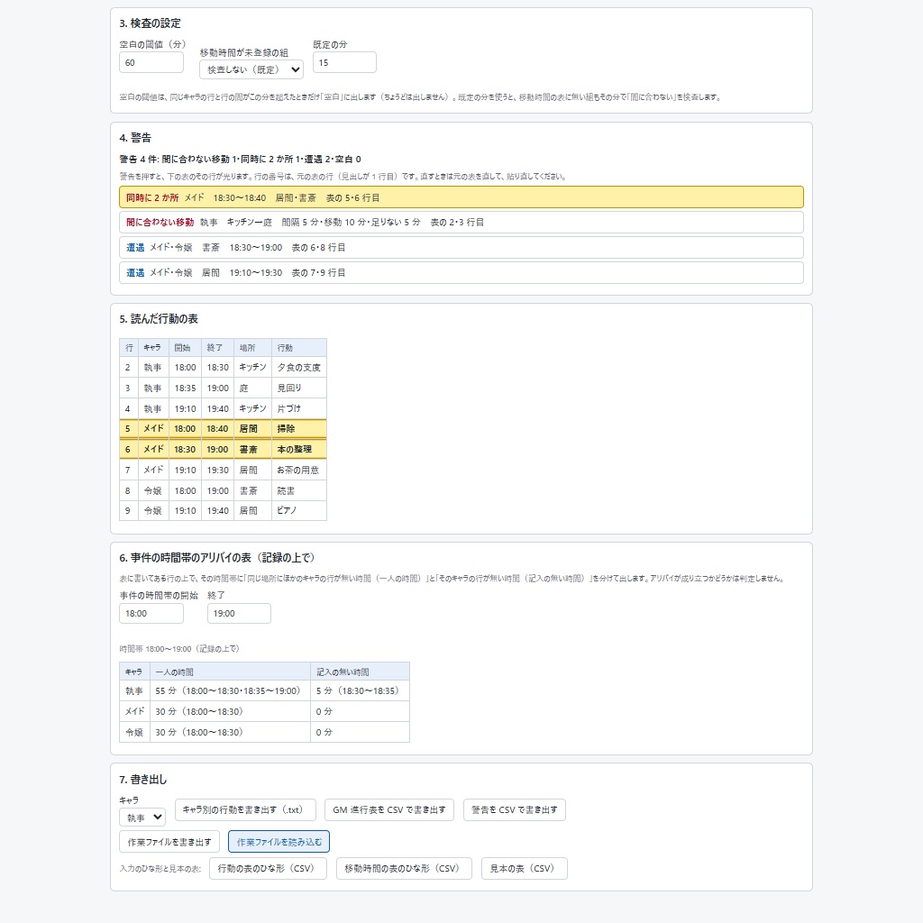Screen dimensions: 923x923
Task: Click the 開始 column header in the action table
Action: [x=185, y=348]
